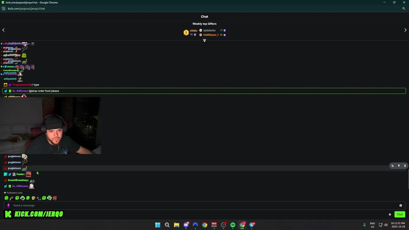409x230 pixels.
Task: Click the green gift badge beside highlighted Dr_KillDozer
Action: [x=10, y=91]
